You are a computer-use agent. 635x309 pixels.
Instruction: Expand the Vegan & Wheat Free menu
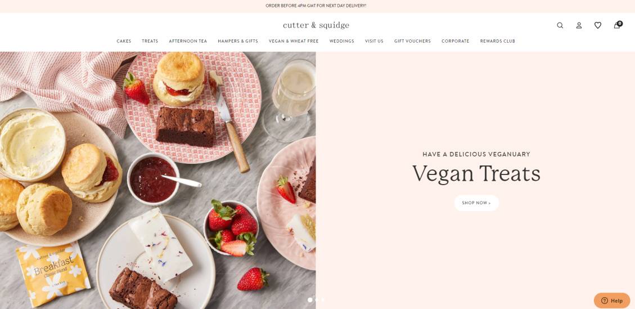[x=294, y=41]
